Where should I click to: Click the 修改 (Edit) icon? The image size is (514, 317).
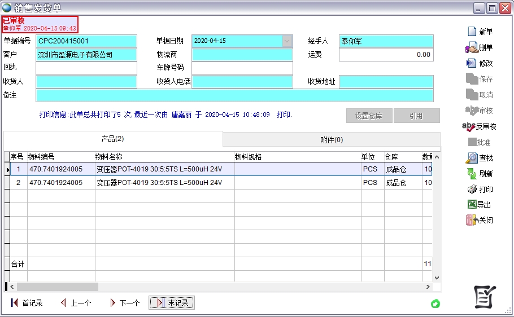tap(472, 63)
